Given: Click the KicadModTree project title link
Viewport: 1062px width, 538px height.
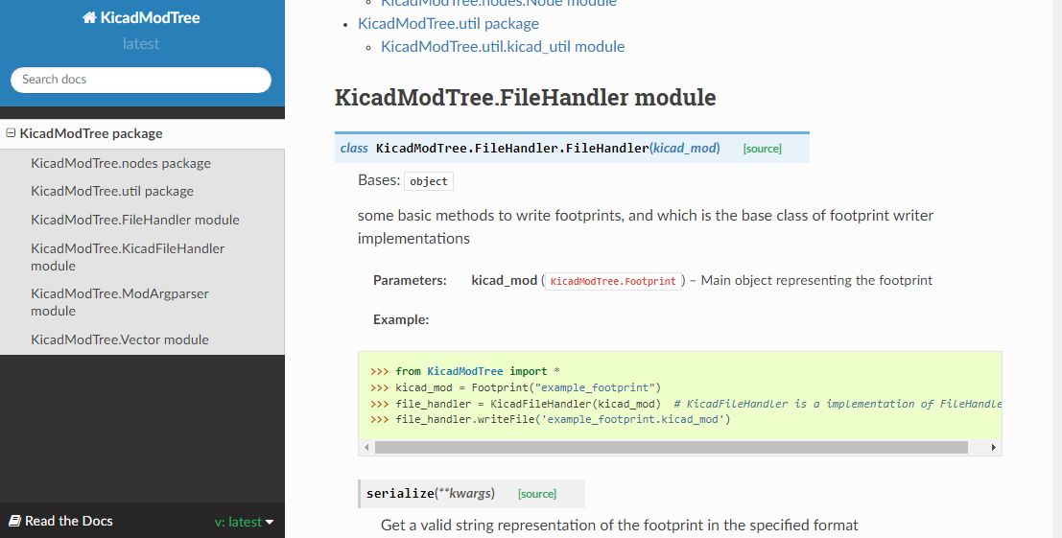Looking at the screenshot, I should point(141,17).
